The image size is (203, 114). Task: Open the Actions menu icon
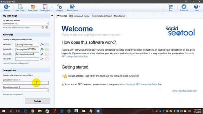point(6,7)
